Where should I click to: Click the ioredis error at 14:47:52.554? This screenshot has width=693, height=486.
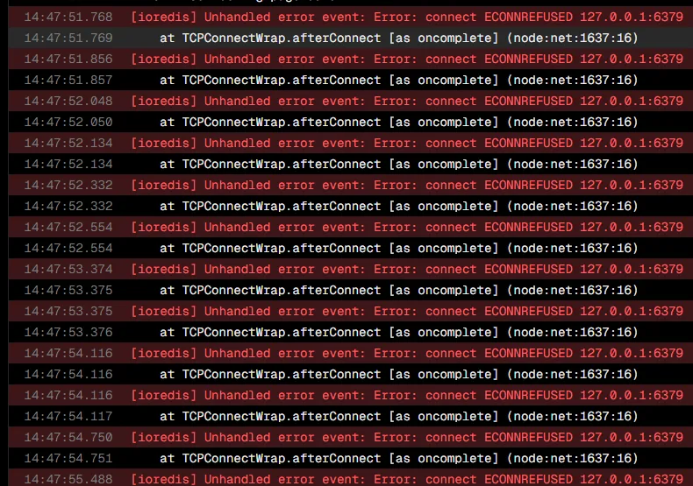[351, 227]
